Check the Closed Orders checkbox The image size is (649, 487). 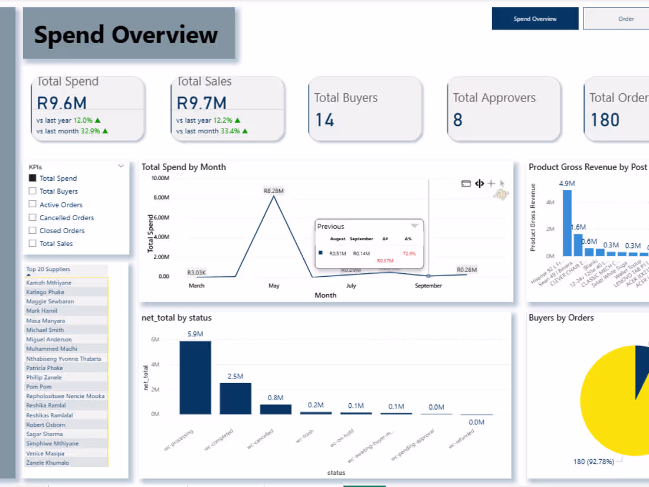pos(32,230)
